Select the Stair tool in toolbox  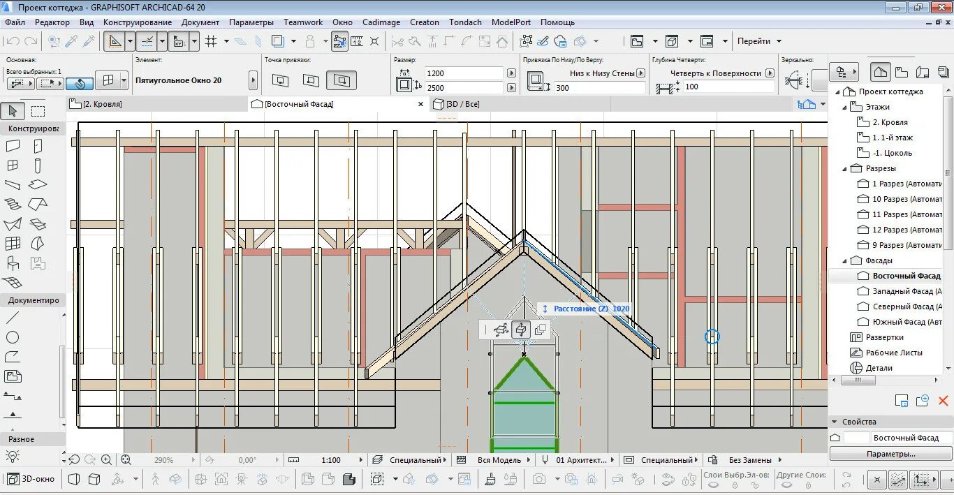click(x=13, y=205)
